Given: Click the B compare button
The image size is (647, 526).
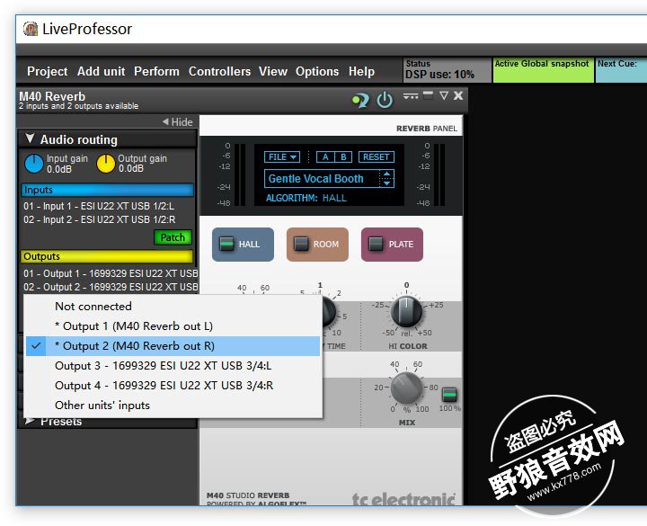Looking at the screenshot, I should [x=343, y=156].
